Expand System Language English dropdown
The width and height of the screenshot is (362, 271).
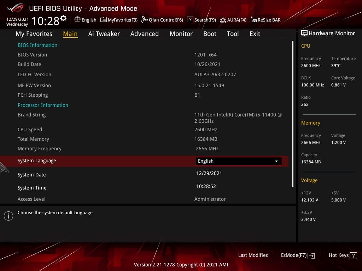tap(239, 161)
